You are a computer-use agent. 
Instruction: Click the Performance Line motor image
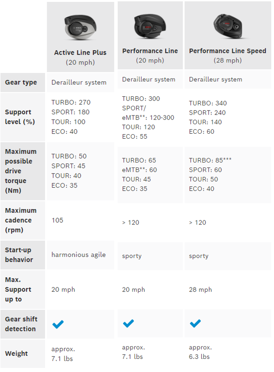pos(150,25)
